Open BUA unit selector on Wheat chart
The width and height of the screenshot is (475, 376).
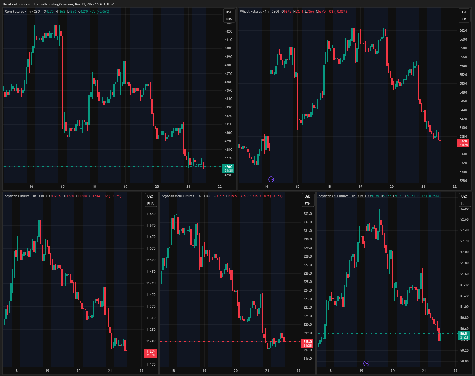click(463, 19)
